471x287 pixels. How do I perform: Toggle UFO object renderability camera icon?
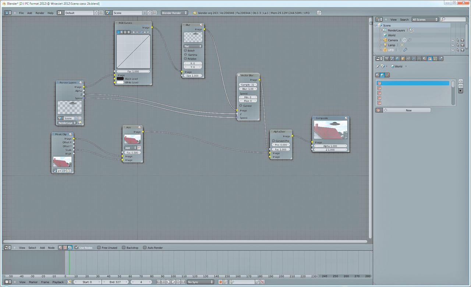(x=463, y=50)
